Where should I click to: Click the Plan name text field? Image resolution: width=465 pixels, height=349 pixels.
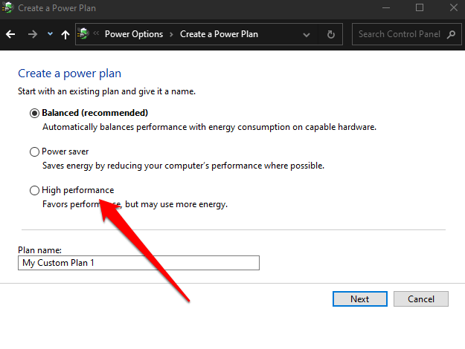tap(138, 263)
